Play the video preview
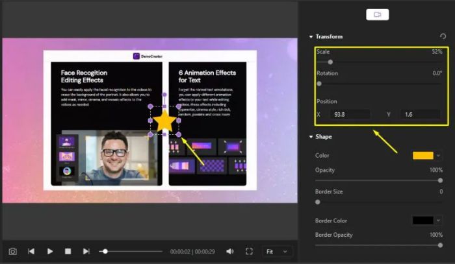The height and width of the screenshot is (264, 455). (50, 251)
